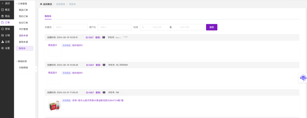
Task: Open 提现申请 in the submenu
Action: (23, 42)
